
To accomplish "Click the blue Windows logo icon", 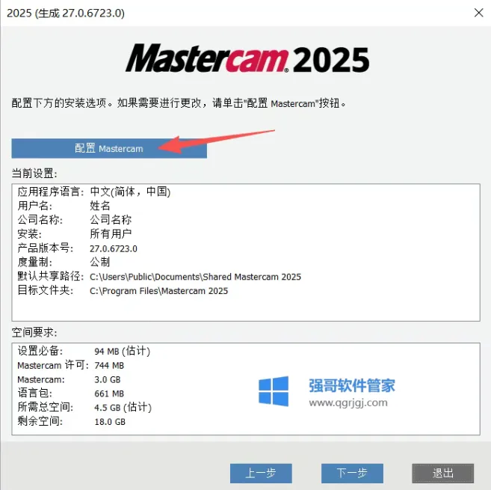I will [x=274, y=391].
